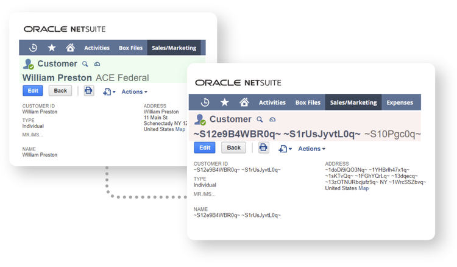Image resolution: width=457 pixels, height=267 pixels.
Task: Click the shortcuts star icon in back window
Action: coord(52,48)
